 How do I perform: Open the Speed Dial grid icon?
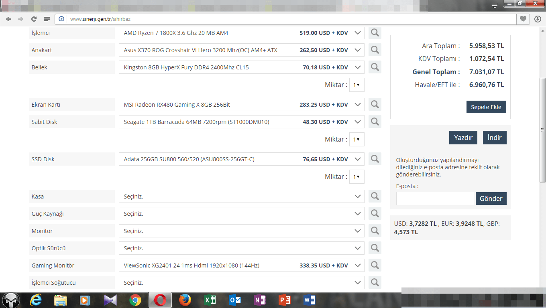point(47,19)
